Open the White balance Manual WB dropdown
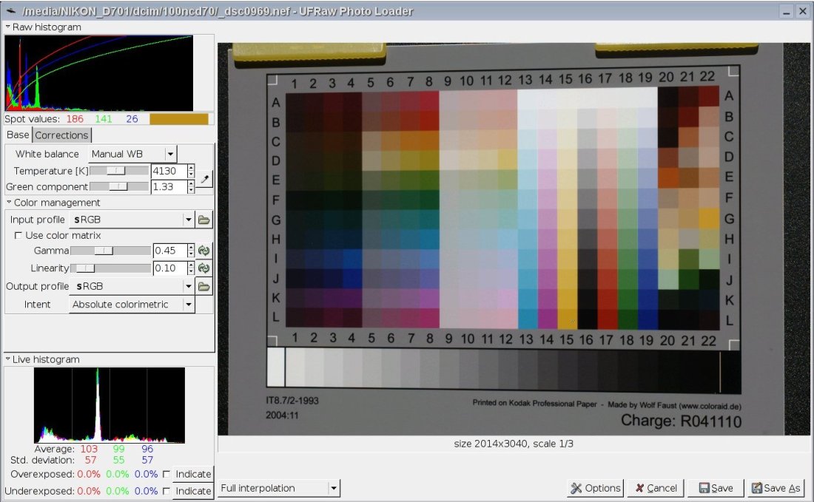The width and height of the screenshot is (814, 502). coord(133,154)
